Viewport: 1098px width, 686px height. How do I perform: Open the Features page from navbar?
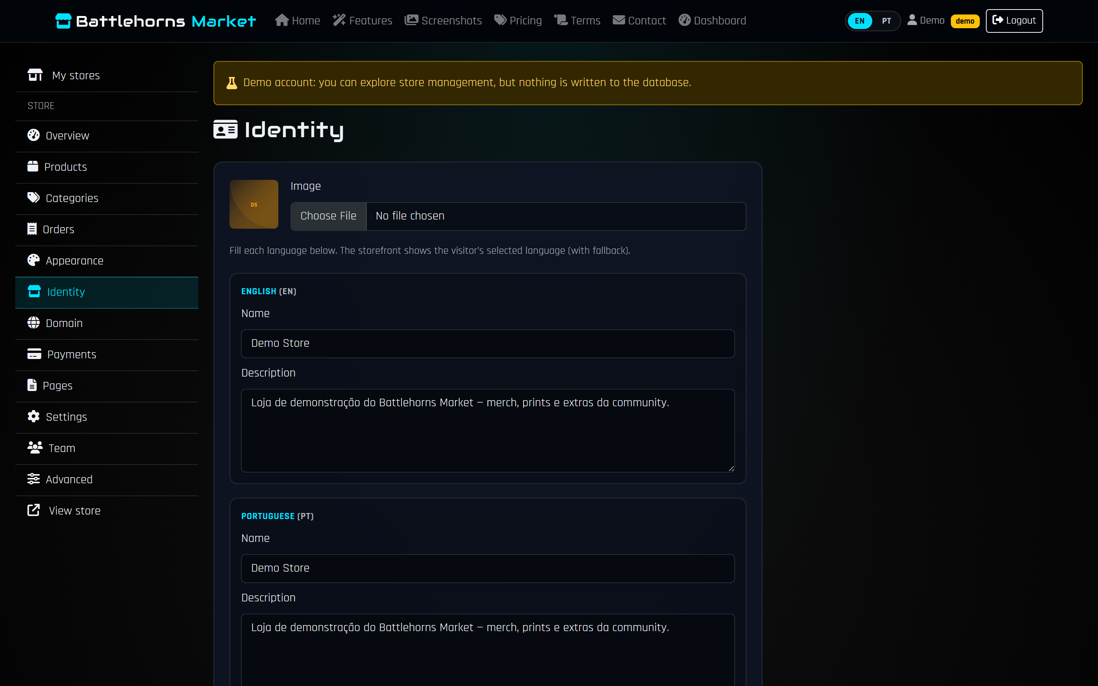click(x=362, y=21)
